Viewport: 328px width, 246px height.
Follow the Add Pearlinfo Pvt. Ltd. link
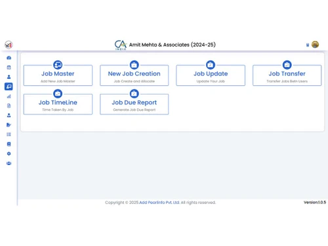point(159,203)
